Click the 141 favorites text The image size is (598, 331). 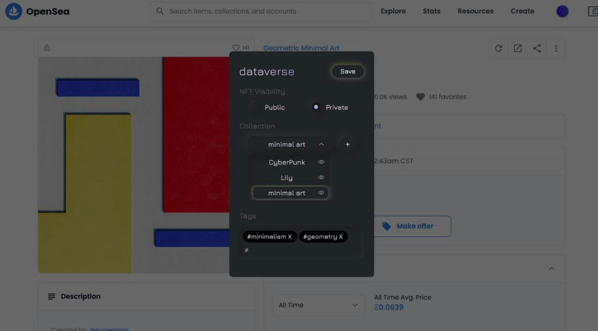[x=448, y=97]
